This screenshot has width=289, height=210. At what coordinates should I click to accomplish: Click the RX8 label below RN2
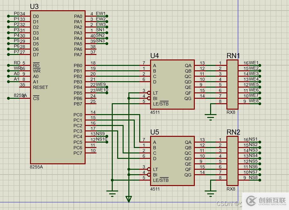pyautogui.click(x=231, y=189)
